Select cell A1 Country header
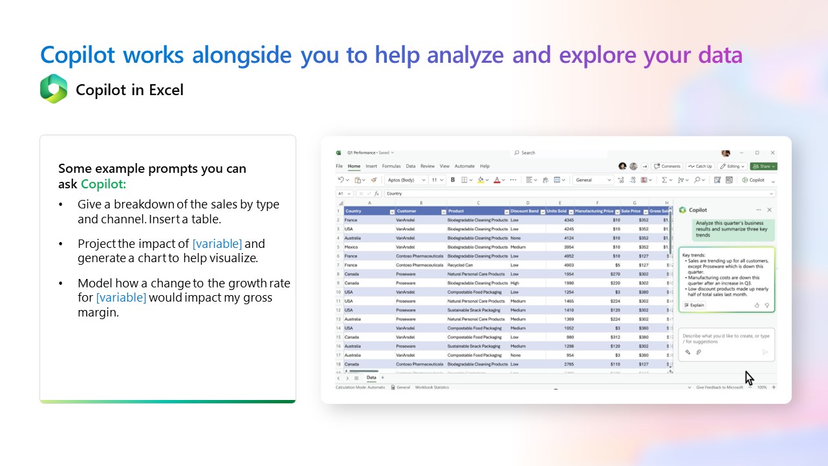This screenshot has height=466, width=828. tap(369, 212)
